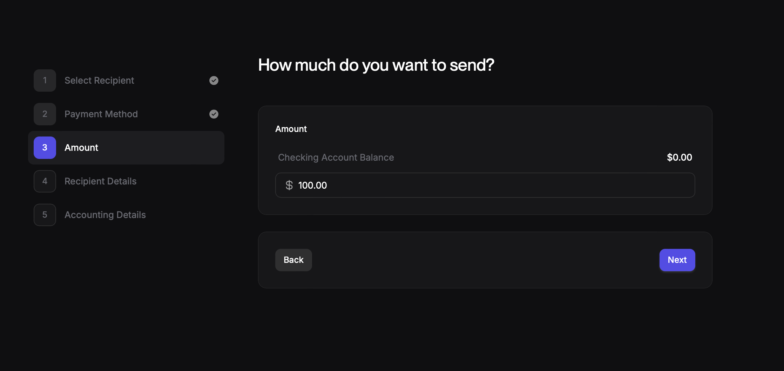
Task: Click the $0.00 balance value
Action: 679,157
